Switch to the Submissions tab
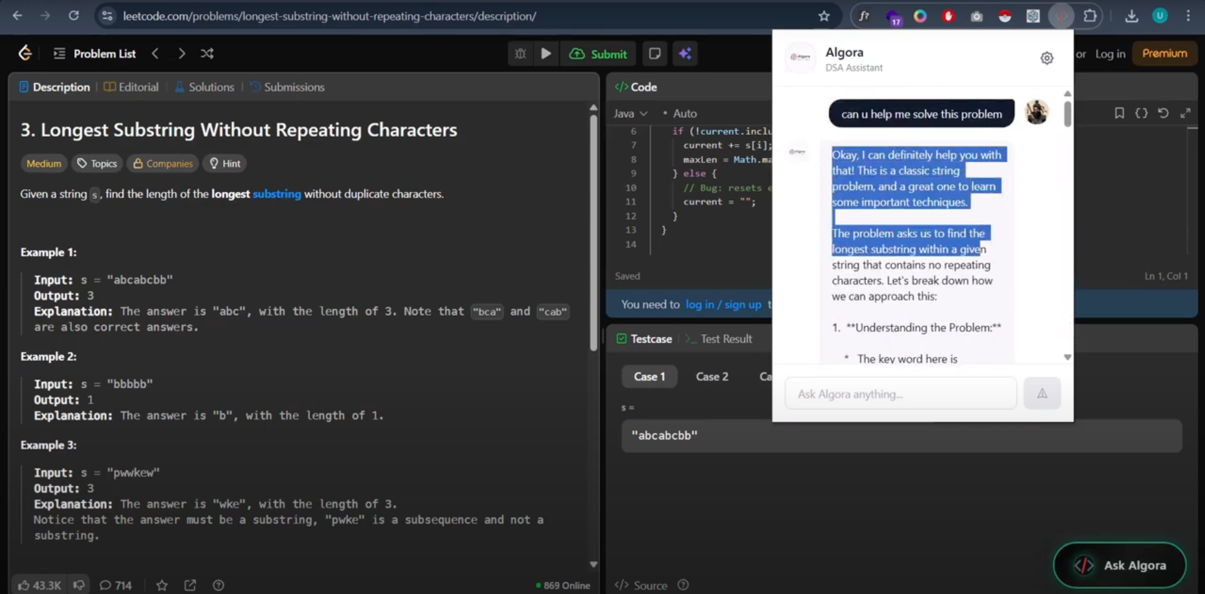This screenshot has width=1205, height=594. click(x=287, y=87)
